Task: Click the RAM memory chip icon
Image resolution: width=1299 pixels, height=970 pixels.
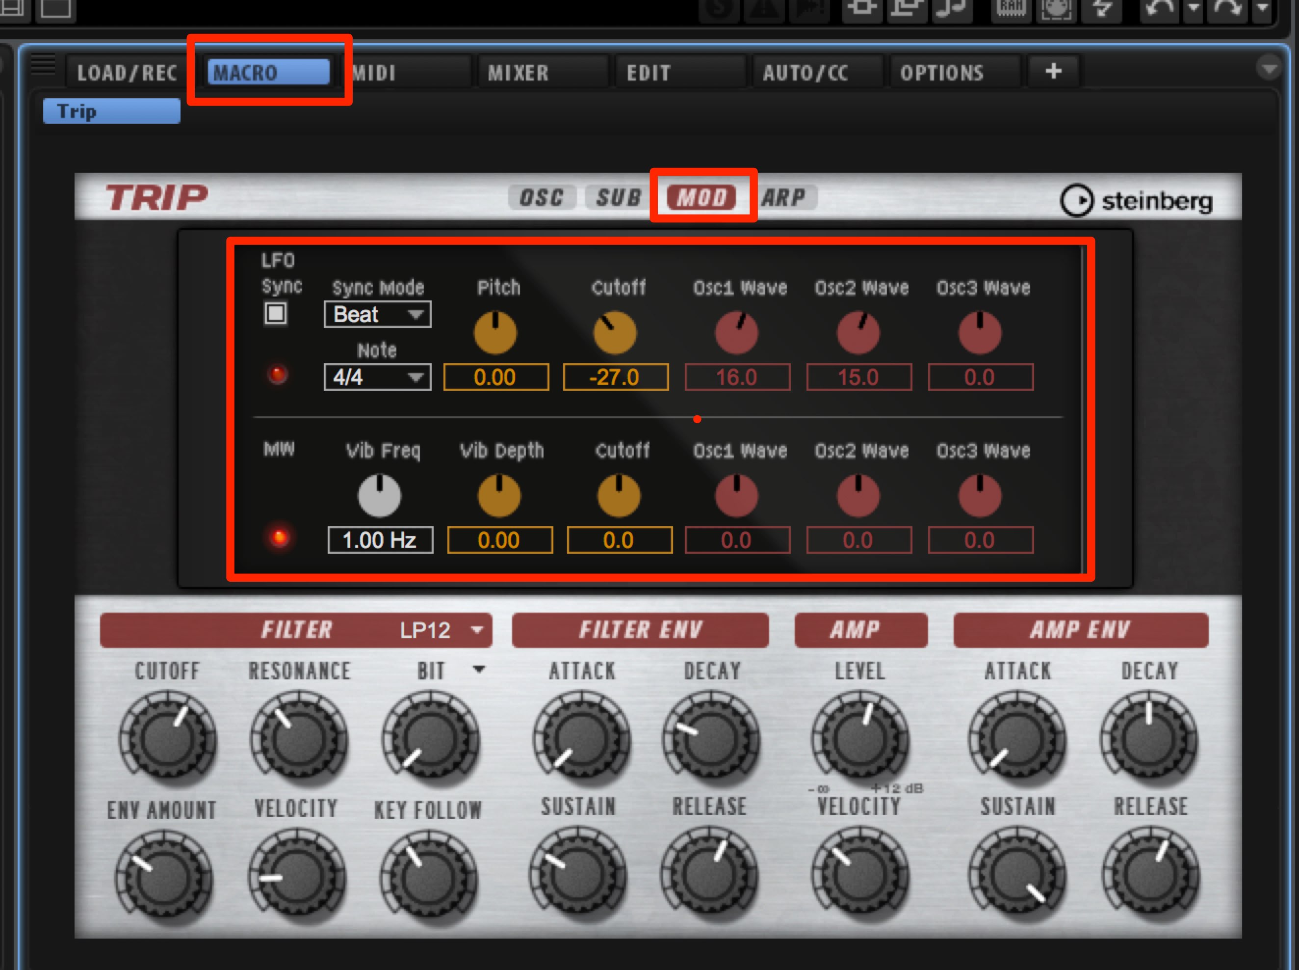Action: [x=1011, y=9]
